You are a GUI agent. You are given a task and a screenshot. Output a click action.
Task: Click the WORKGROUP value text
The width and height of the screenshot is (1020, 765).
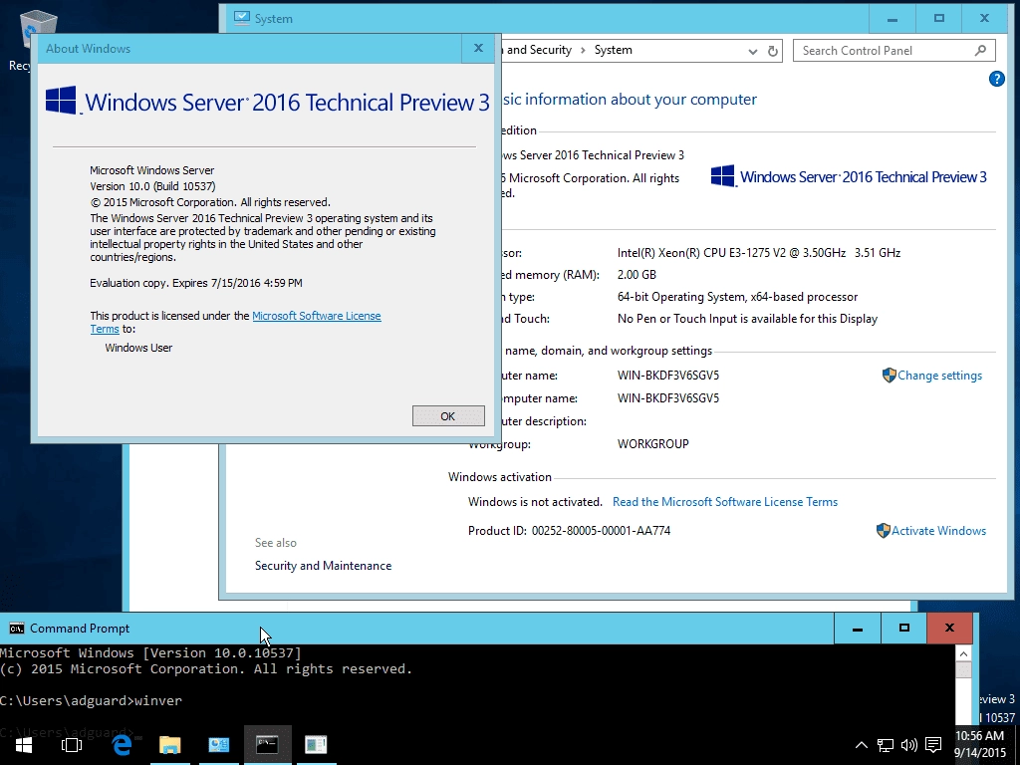pos(652,444)
